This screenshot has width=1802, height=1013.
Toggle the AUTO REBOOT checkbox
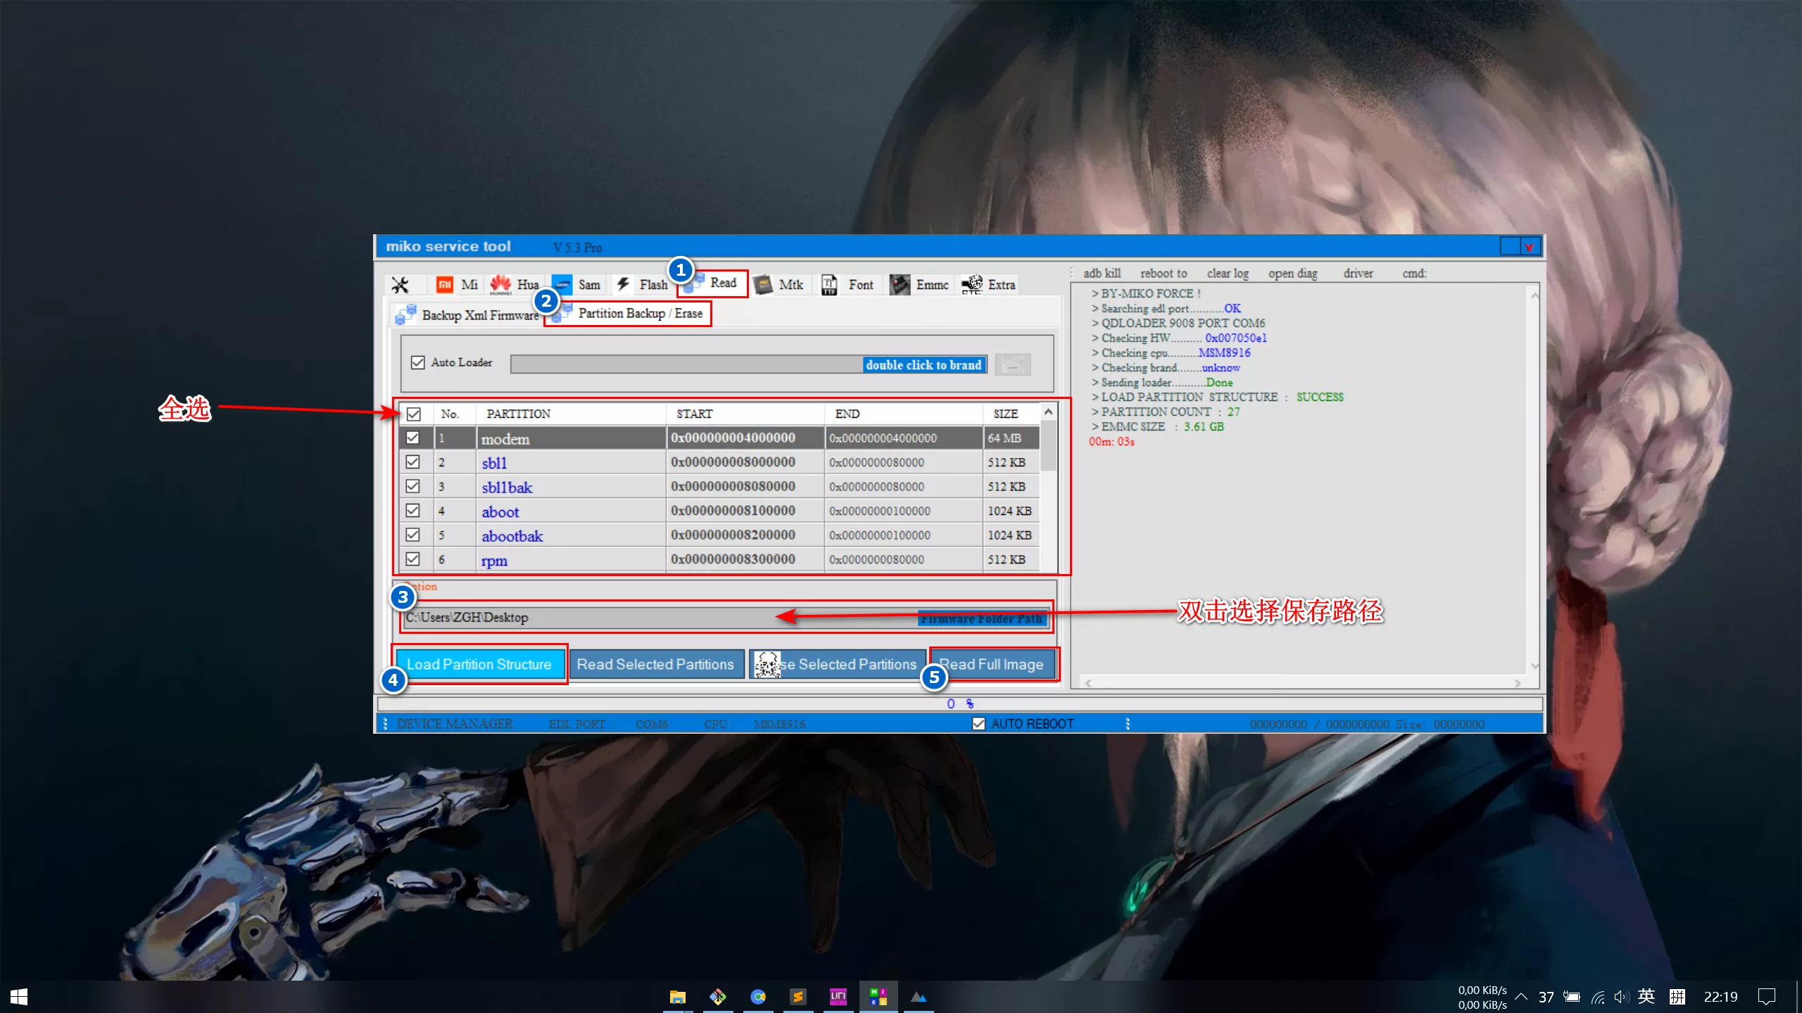(978, 724)
